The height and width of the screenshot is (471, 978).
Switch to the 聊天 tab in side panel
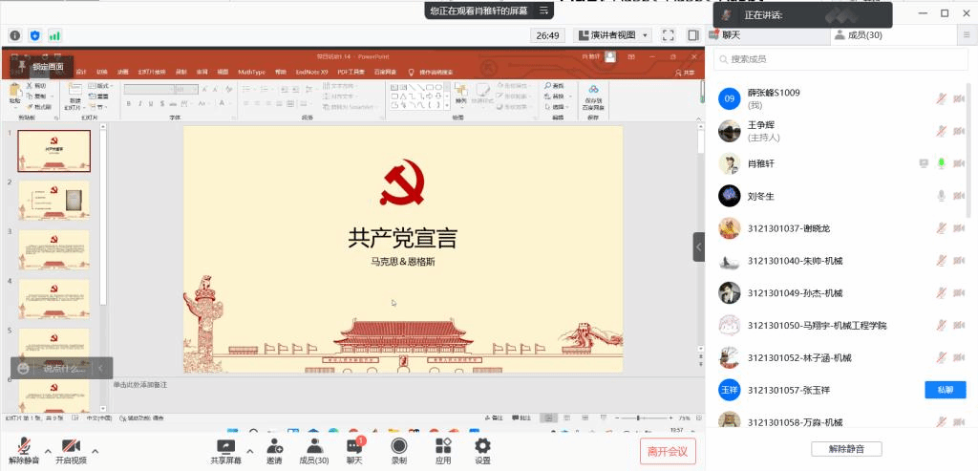(731, 35)
